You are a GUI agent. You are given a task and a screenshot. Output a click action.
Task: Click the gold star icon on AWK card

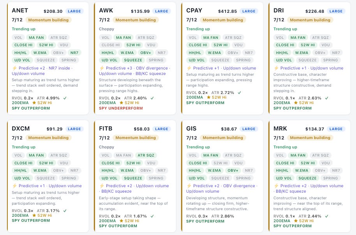pyautogui.click(x=122, y=103)
